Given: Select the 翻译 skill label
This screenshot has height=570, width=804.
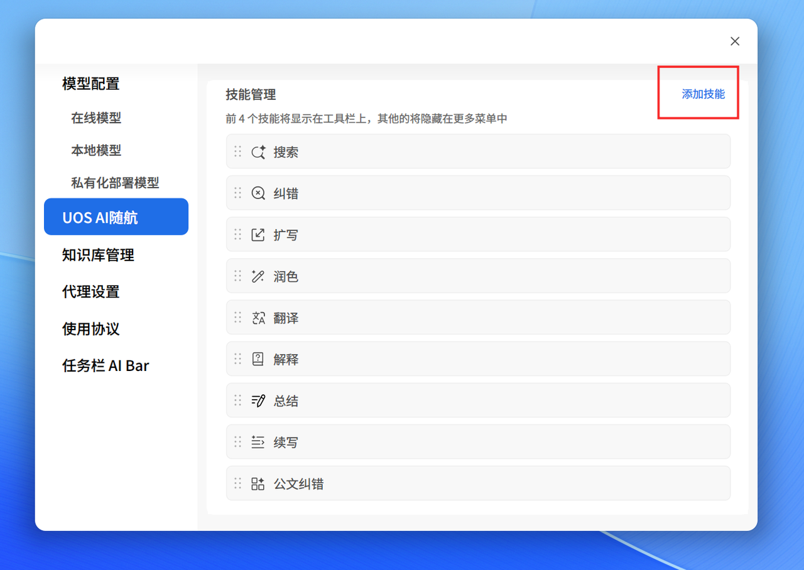Looking at the screenshot, I should coord(286,318).
